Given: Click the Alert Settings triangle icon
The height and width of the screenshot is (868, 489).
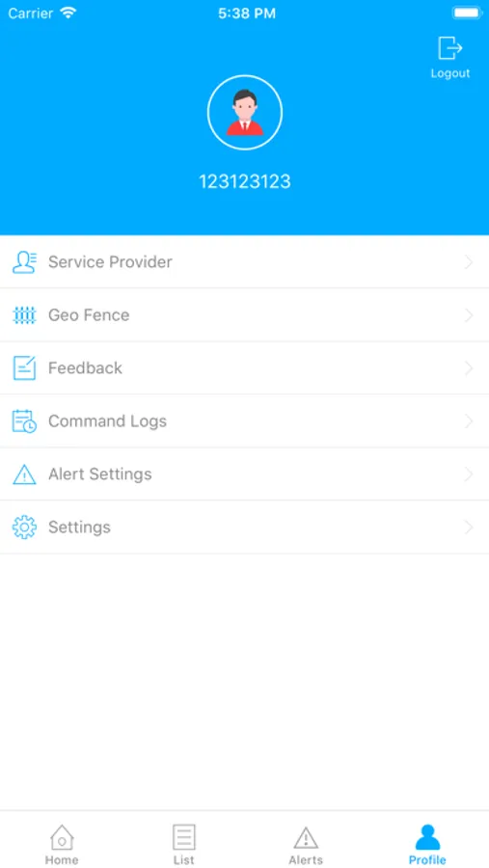Looking at the screenshot, I should (x=24, y=475).
